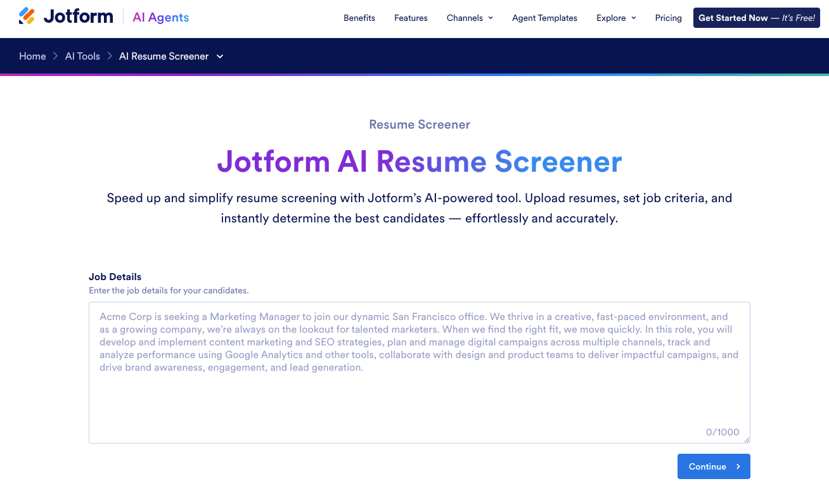This screenshot has width=829, height=500.
Task: Click the chevron icon next to Explore
Action: (x=633, y=18)
